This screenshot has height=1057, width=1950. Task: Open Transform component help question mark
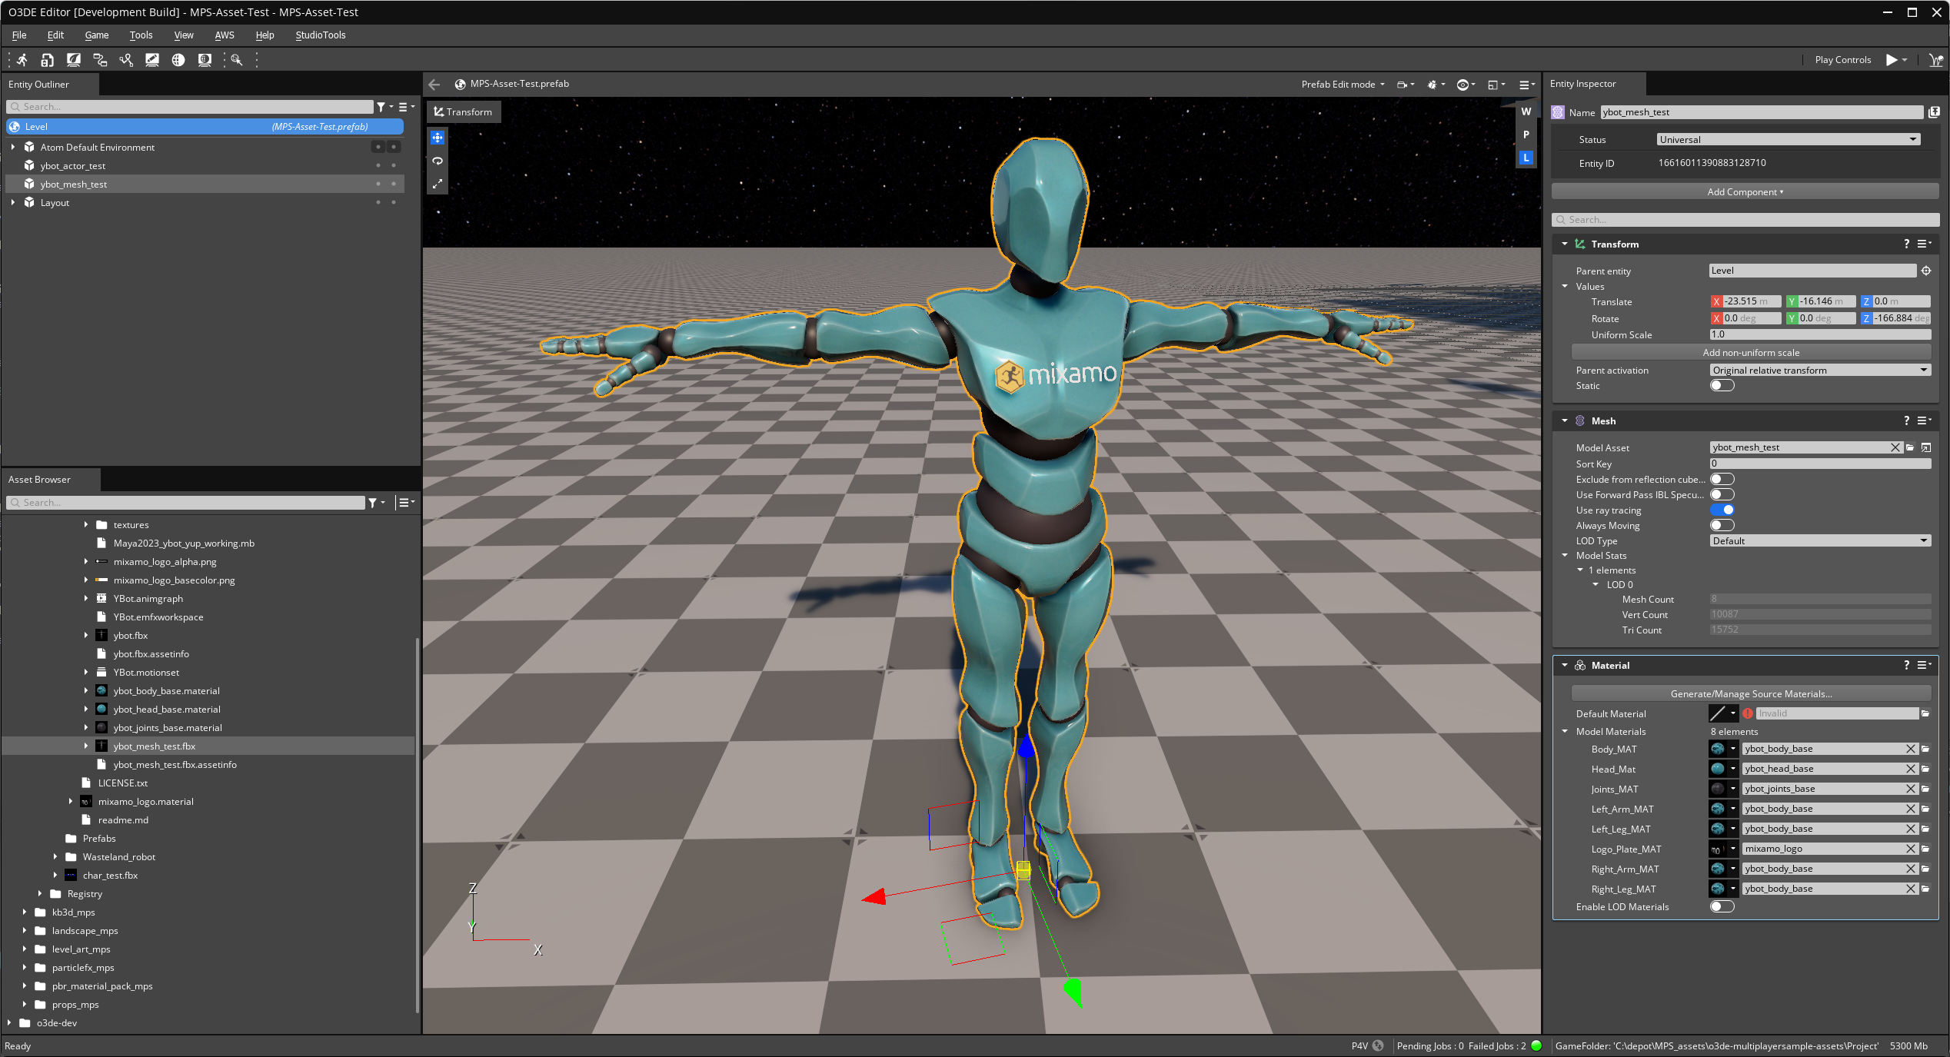(1906, 244)
